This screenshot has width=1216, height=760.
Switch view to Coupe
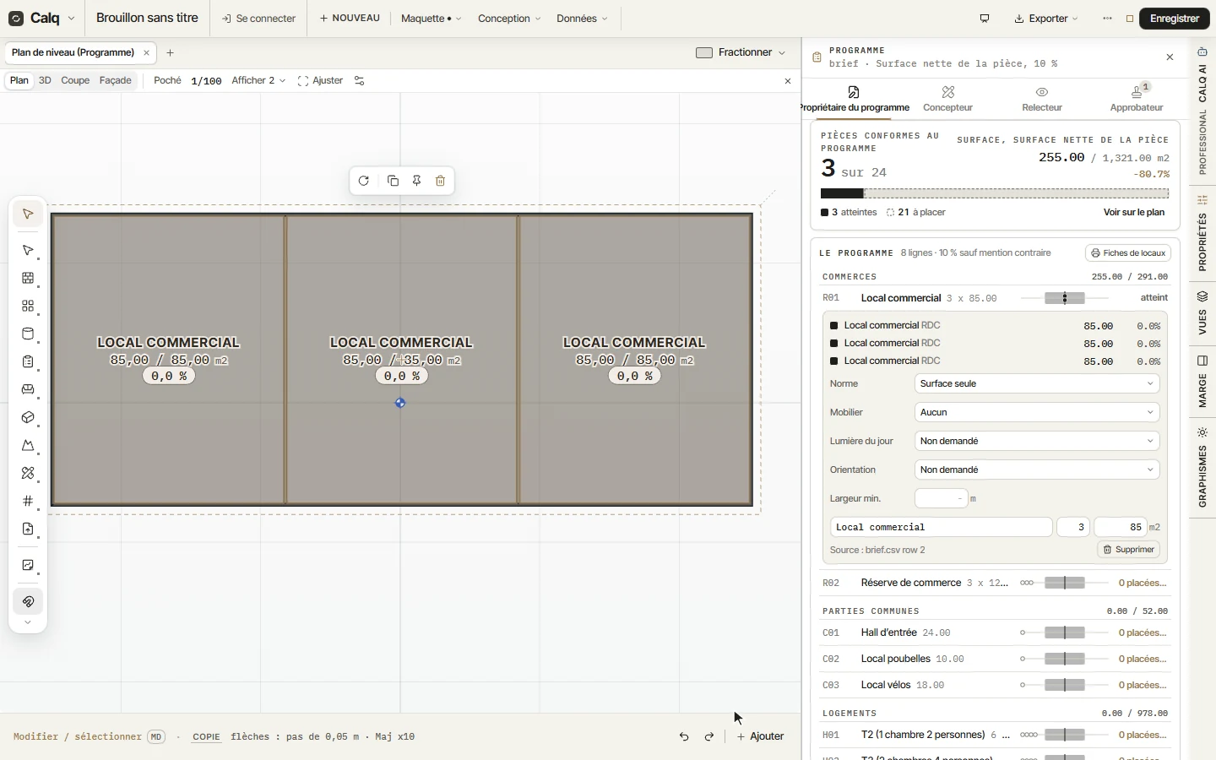pos(75,80)
